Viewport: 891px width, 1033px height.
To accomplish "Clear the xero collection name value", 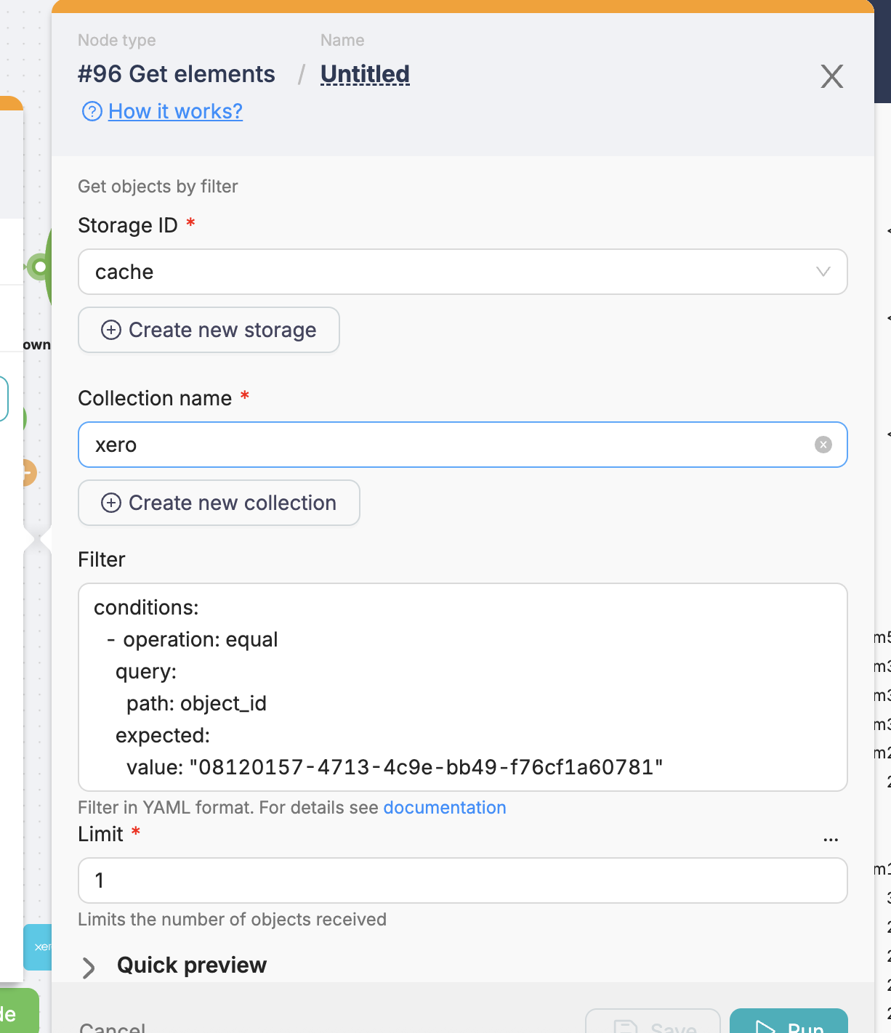I will [x=823, y=445].
